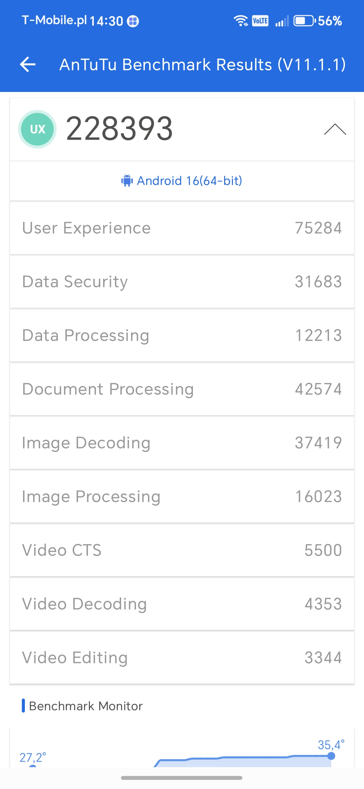Image resolution: width=364 pixels, height=789 pixels.
Task: Tap the battery indicator icon
Action: click(x=304, y=21)
